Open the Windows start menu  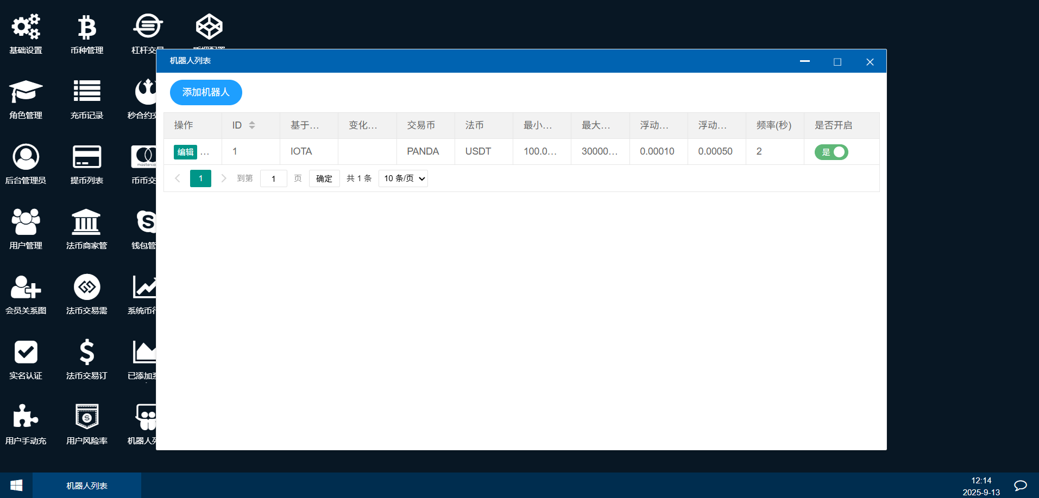coord(16,486)
